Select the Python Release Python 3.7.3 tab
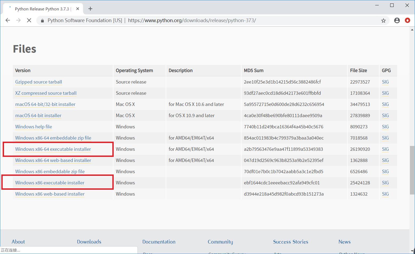This screenshot has width=415, height=254. (43, 9)
